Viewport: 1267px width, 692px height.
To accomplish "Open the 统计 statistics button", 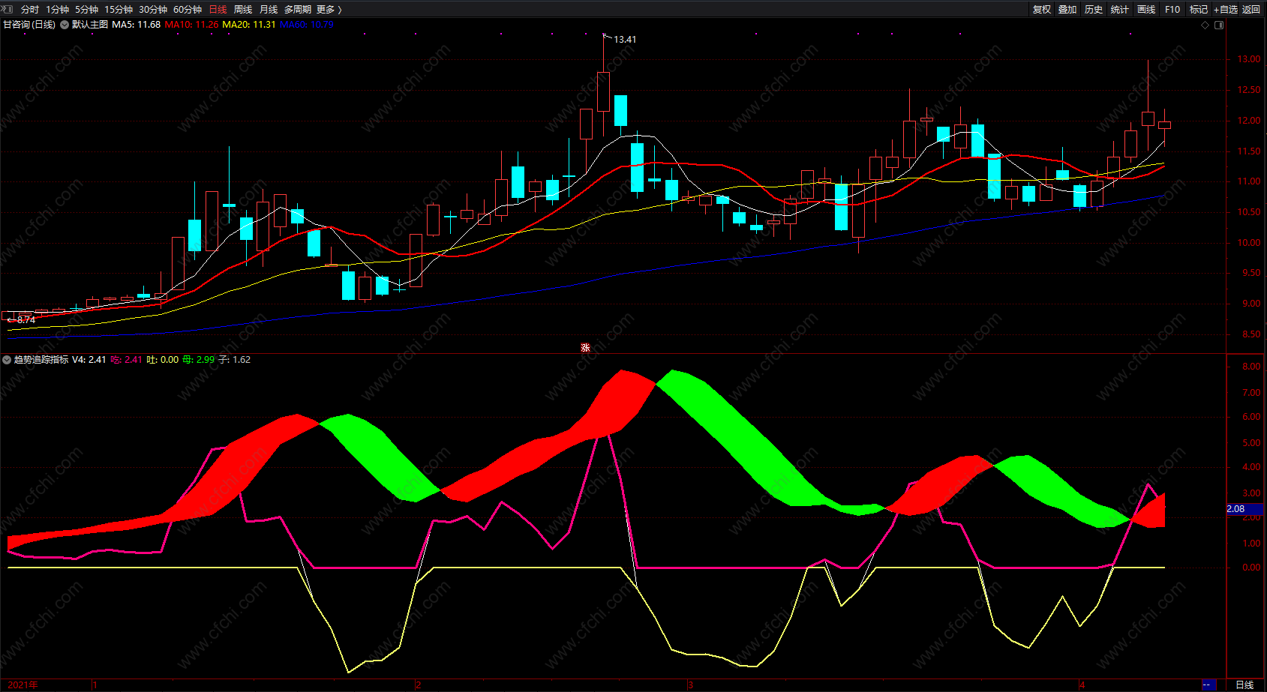I will 1120,10.
